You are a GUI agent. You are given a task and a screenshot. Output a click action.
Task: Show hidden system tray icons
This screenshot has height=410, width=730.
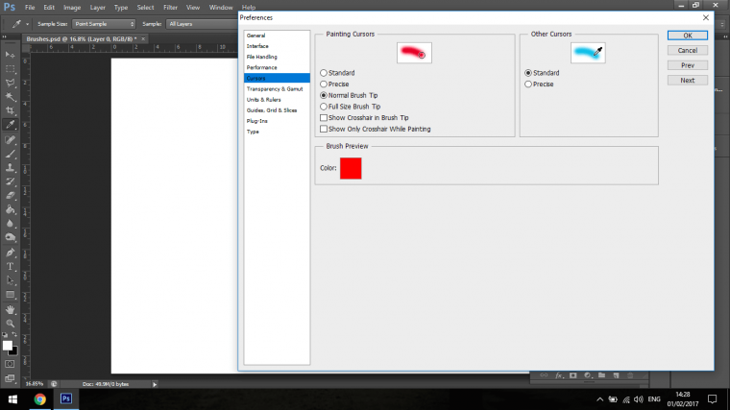pos(599,399)
